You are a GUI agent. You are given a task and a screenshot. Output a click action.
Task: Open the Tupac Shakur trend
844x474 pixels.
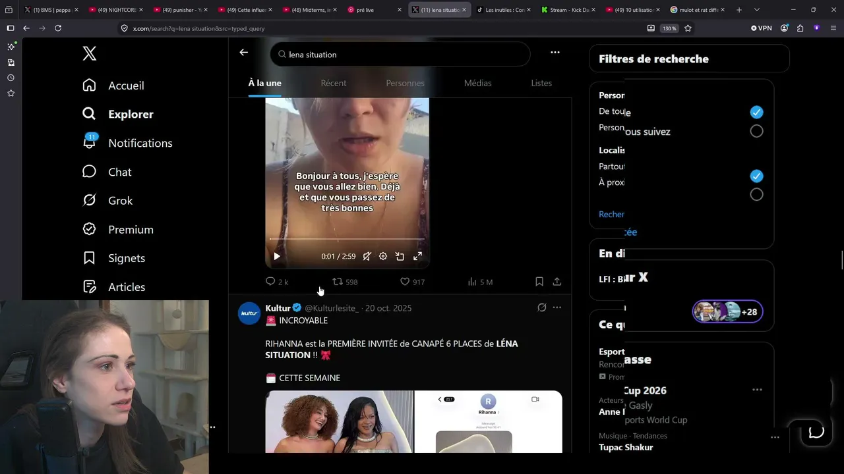point(626,448)
